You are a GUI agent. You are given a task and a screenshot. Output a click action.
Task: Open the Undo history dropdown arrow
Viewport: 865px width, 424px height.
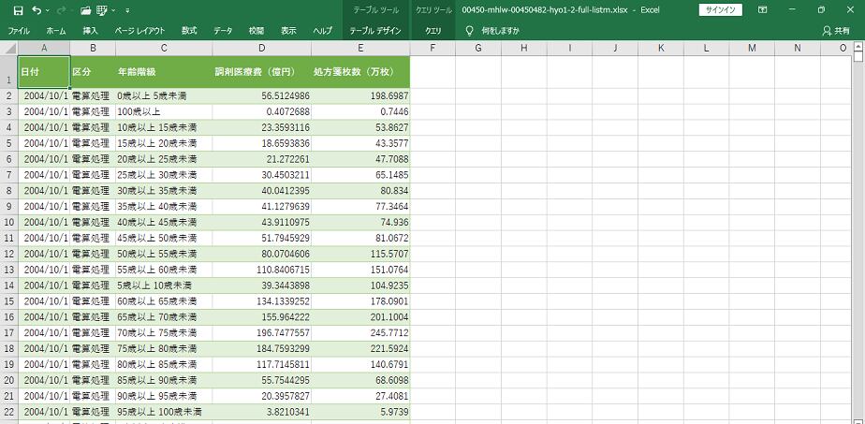[x=48, y=10]
